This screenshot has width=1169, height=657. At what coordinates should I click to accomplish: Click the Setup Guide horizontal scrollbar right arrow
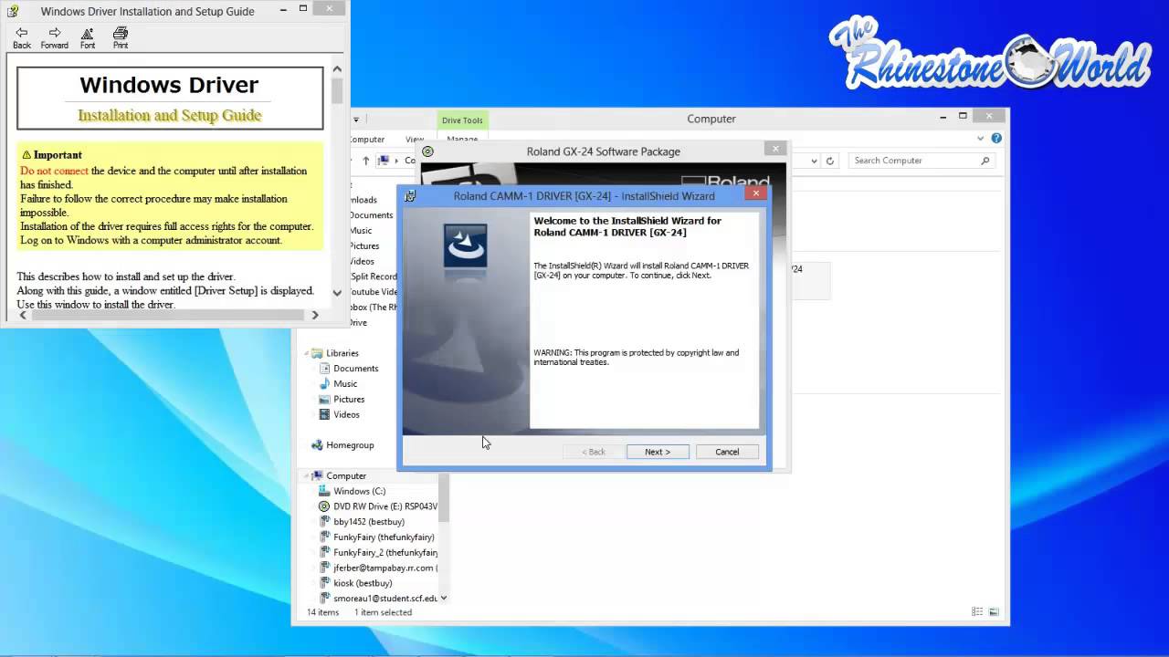point(315,315)
